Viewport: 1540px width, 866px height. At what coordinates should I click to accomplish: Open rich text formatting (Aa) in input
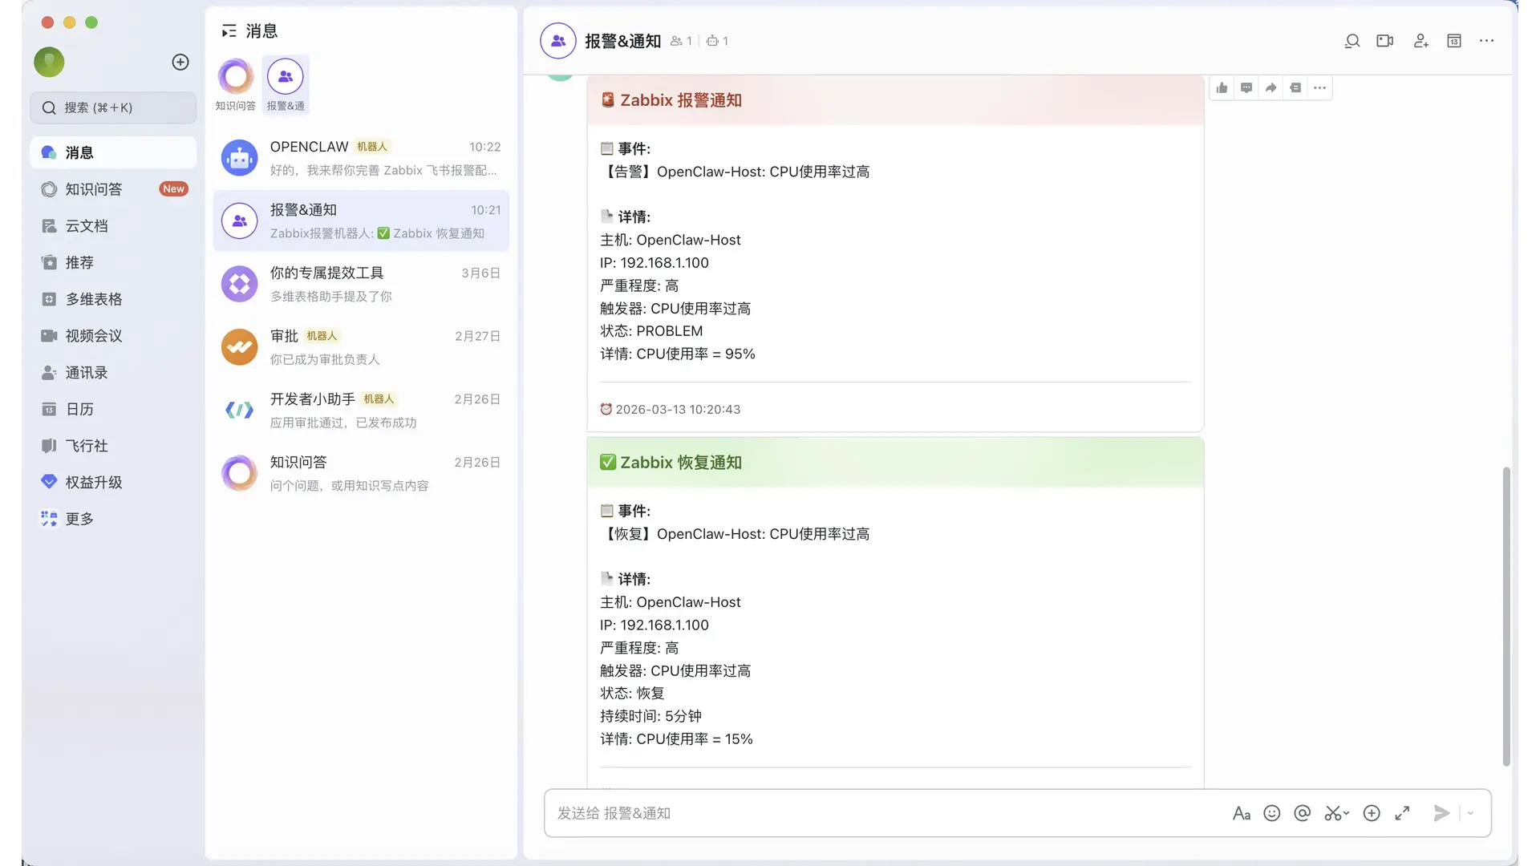coord(1242,813)
